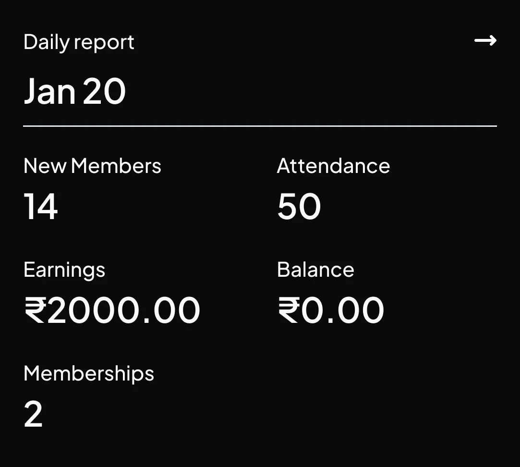The width and height of the screenshot is (520, 467).
Task: Open the date selector showing Jan 20
Action: [x=75, y=90]
